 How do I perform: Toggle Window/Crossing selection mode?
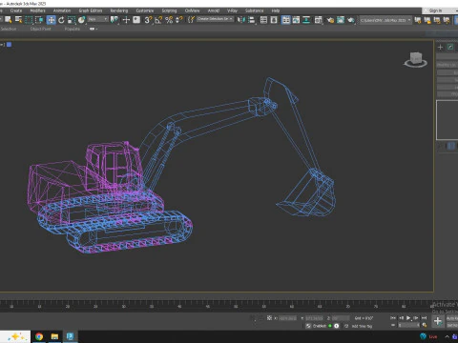[x=39, y=20]
